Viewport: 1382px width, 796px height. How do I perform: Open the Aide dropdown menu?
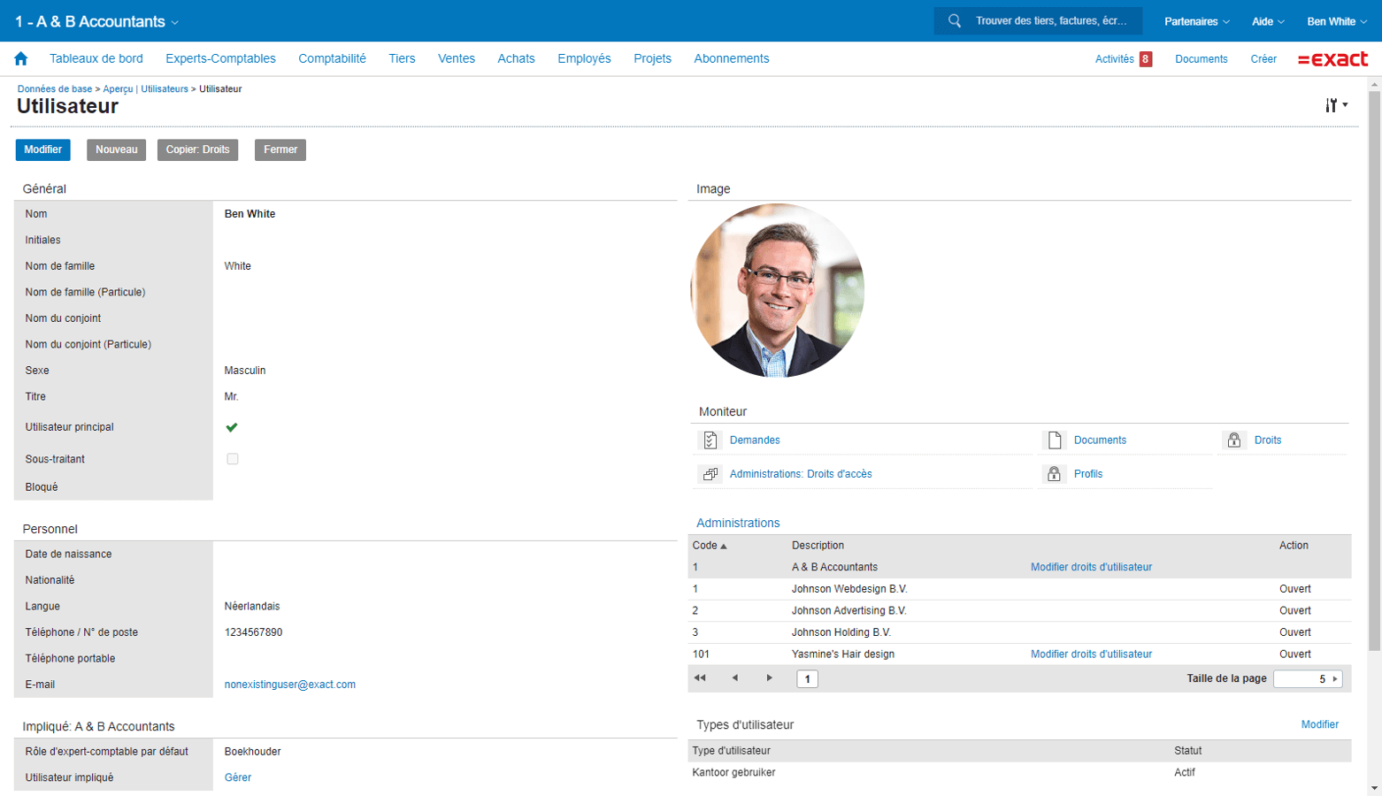(1269, 21)
